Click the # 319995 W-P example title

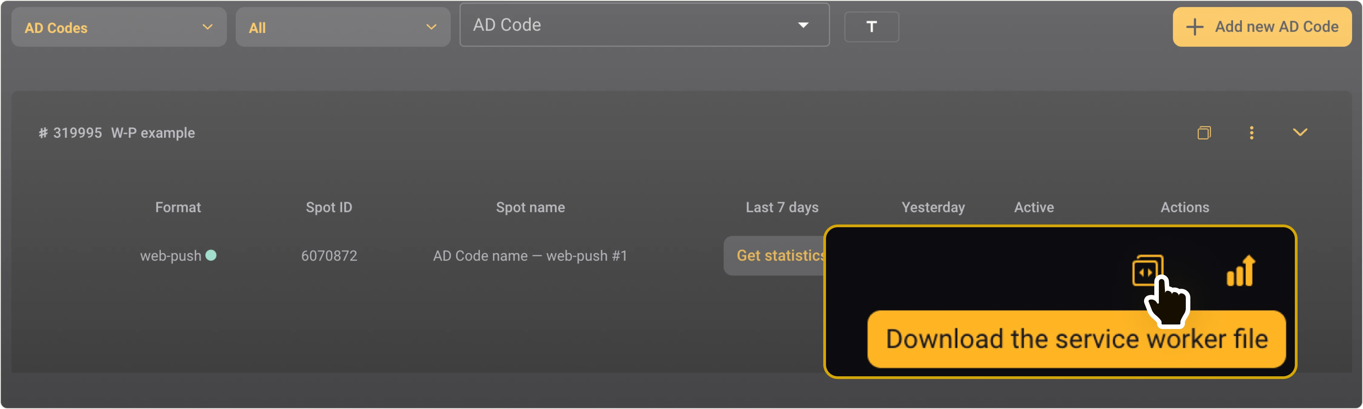pos(116,133)
